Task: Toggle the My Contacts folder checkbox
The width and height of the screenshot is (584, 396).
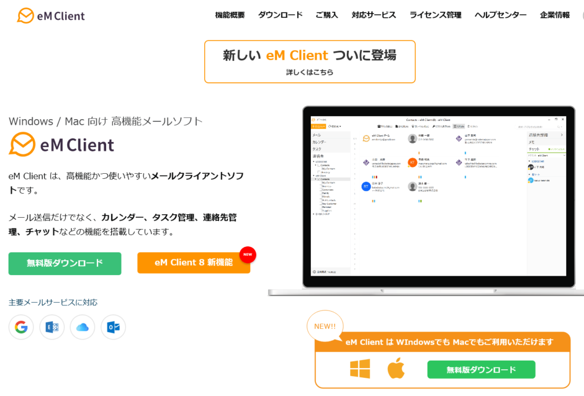Action: [x=322, y=169]
